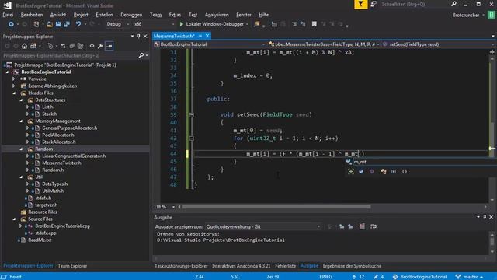Viewport: 497px width, 280px height.
Task: Open the bbe::MersenneTwisterBase class dropdown
Action: 378,44
